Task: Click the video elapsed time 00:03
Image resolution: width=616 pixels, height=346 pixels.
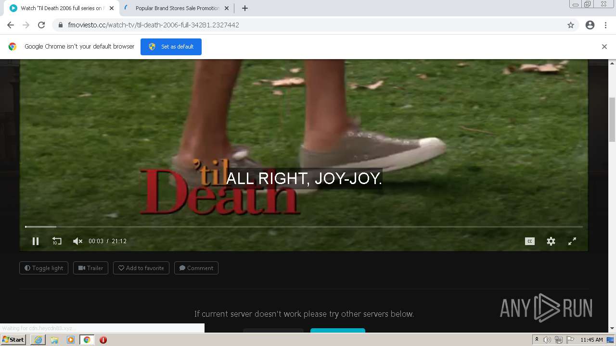Action: coord(96,241)
